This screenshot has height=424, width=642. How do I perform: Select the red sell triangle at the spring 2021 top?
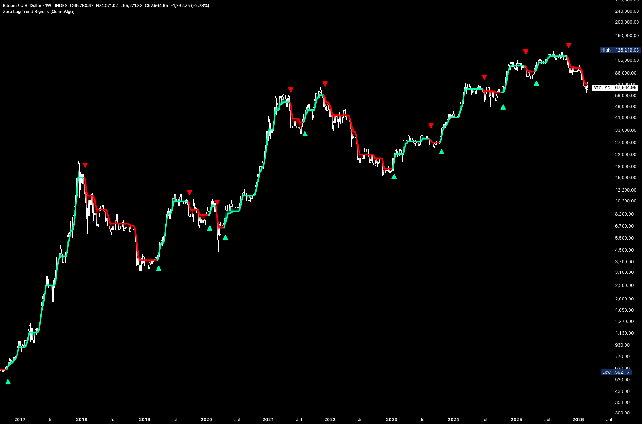(x=291, y=90)
